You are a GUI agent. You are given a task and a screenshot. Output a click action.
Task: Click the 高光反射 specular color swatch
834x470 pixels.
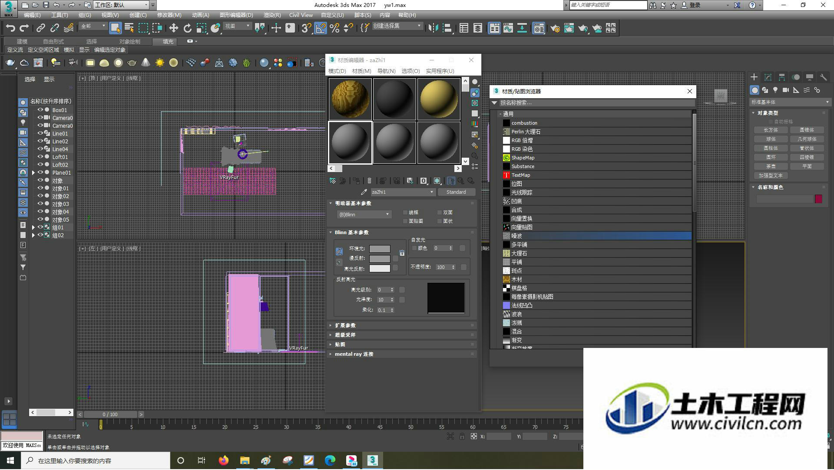tap(380, 269)
